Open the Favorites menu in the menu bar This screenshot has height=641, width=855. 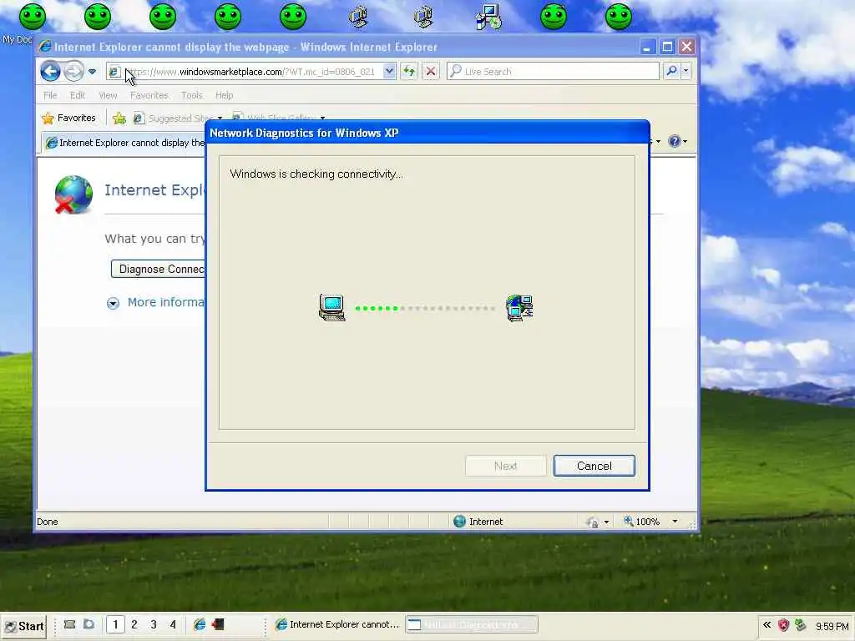[x=149, y=95]
